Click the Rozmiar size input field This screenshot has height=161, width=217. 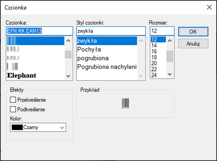point(162,31)
